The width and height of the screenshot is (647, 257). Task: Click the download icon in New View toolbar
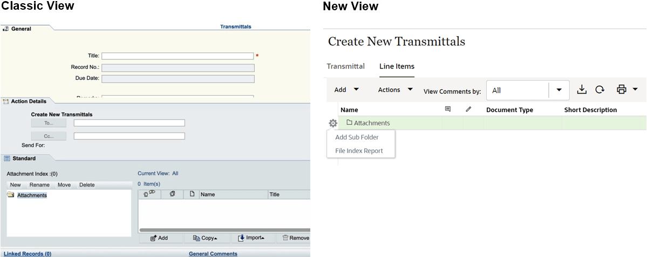coord(581,89)
